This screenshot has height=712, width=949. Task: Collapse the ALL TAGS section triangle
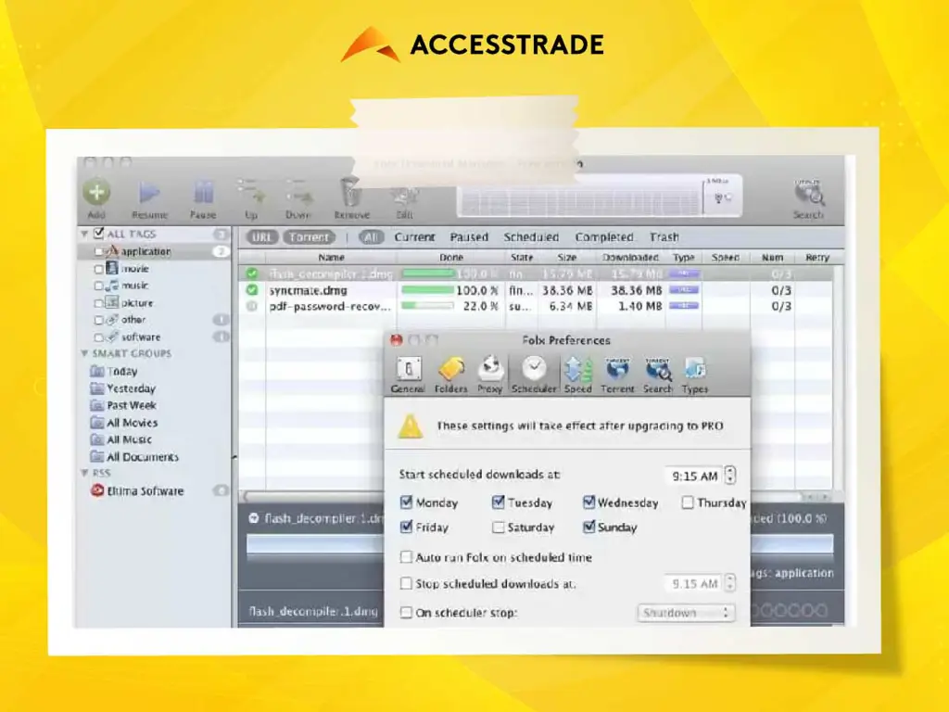pos(84,234)
